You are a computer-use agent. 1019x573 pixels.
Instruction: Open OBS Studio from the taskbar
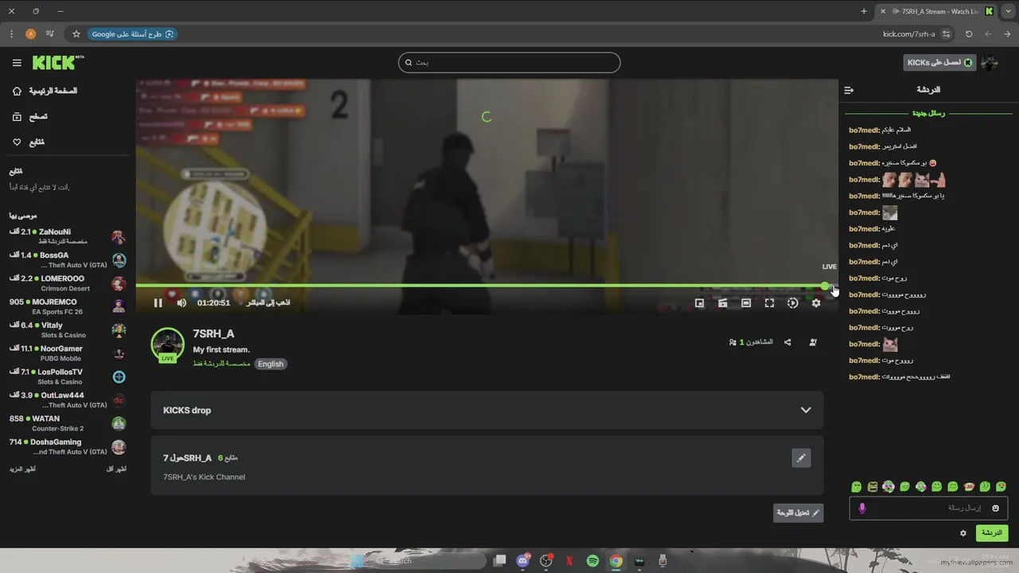(546, 561)
